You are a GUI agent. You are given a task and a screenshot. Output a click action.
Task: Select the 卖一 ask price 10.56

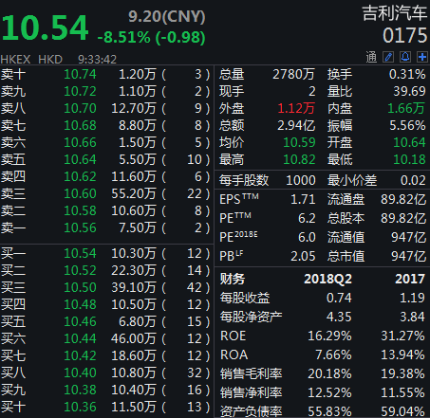pyautogui.click(x=80, y=227)
